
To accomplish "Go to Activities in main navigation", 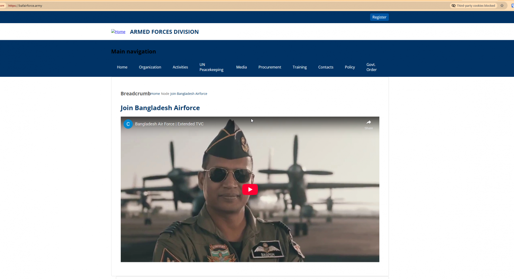I will [x=180, y=67].
